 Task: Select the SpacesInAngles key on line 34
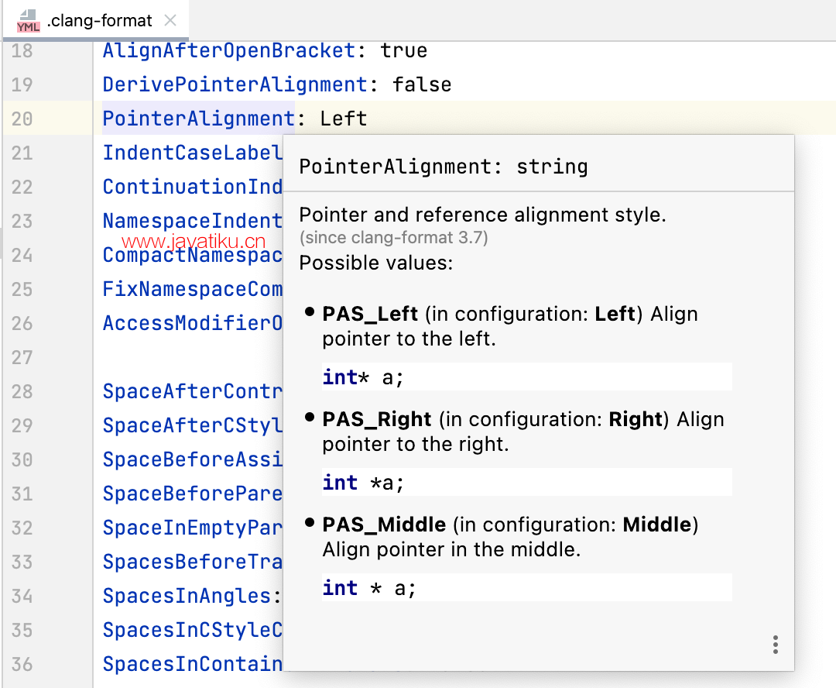click(x=186, y=597)
